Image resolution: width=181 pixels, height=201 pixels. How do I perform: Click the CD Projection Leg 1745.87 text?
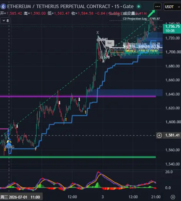click(x=141, y=19)
